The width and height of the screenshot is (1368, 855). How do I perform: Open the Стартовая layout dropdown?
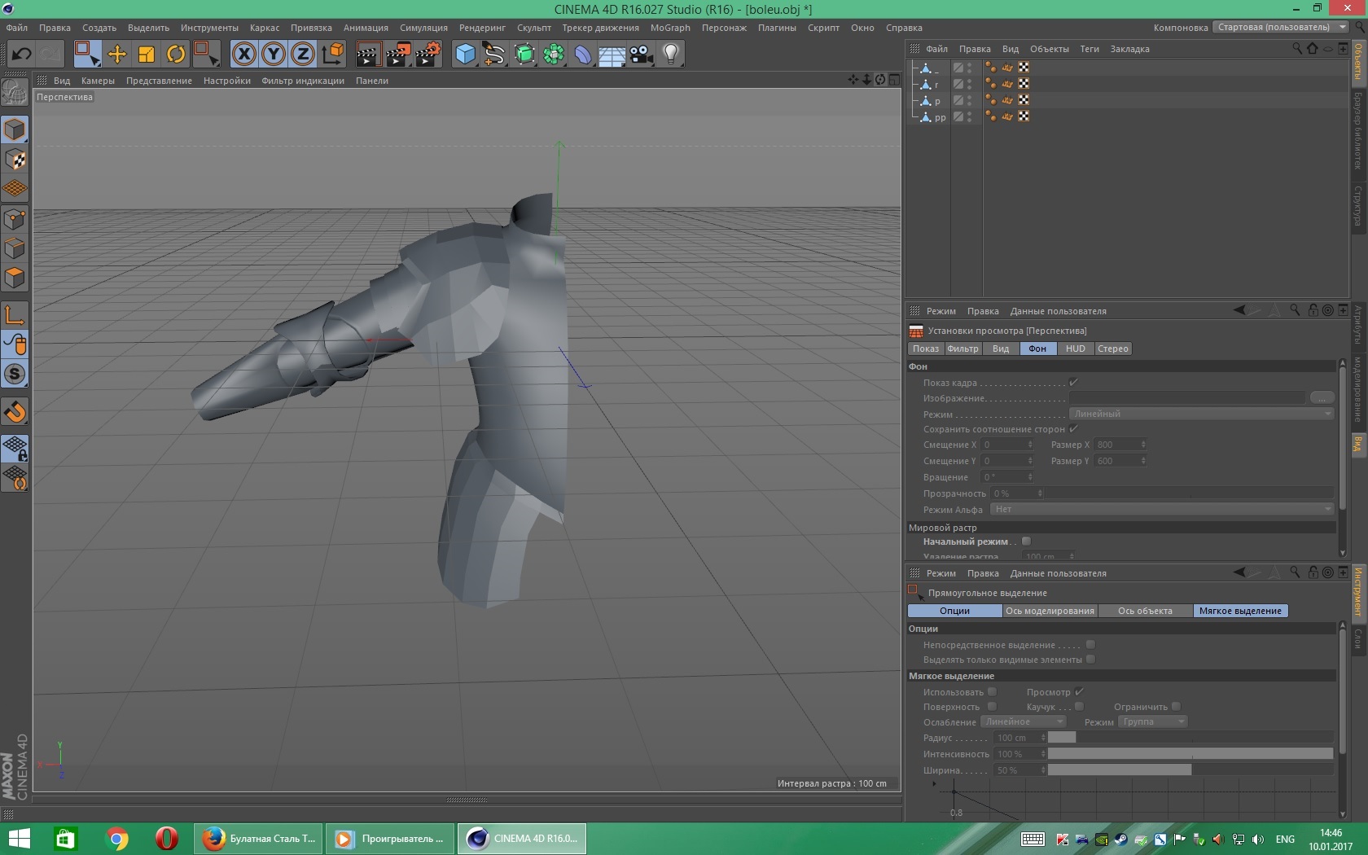(1281, 27)
